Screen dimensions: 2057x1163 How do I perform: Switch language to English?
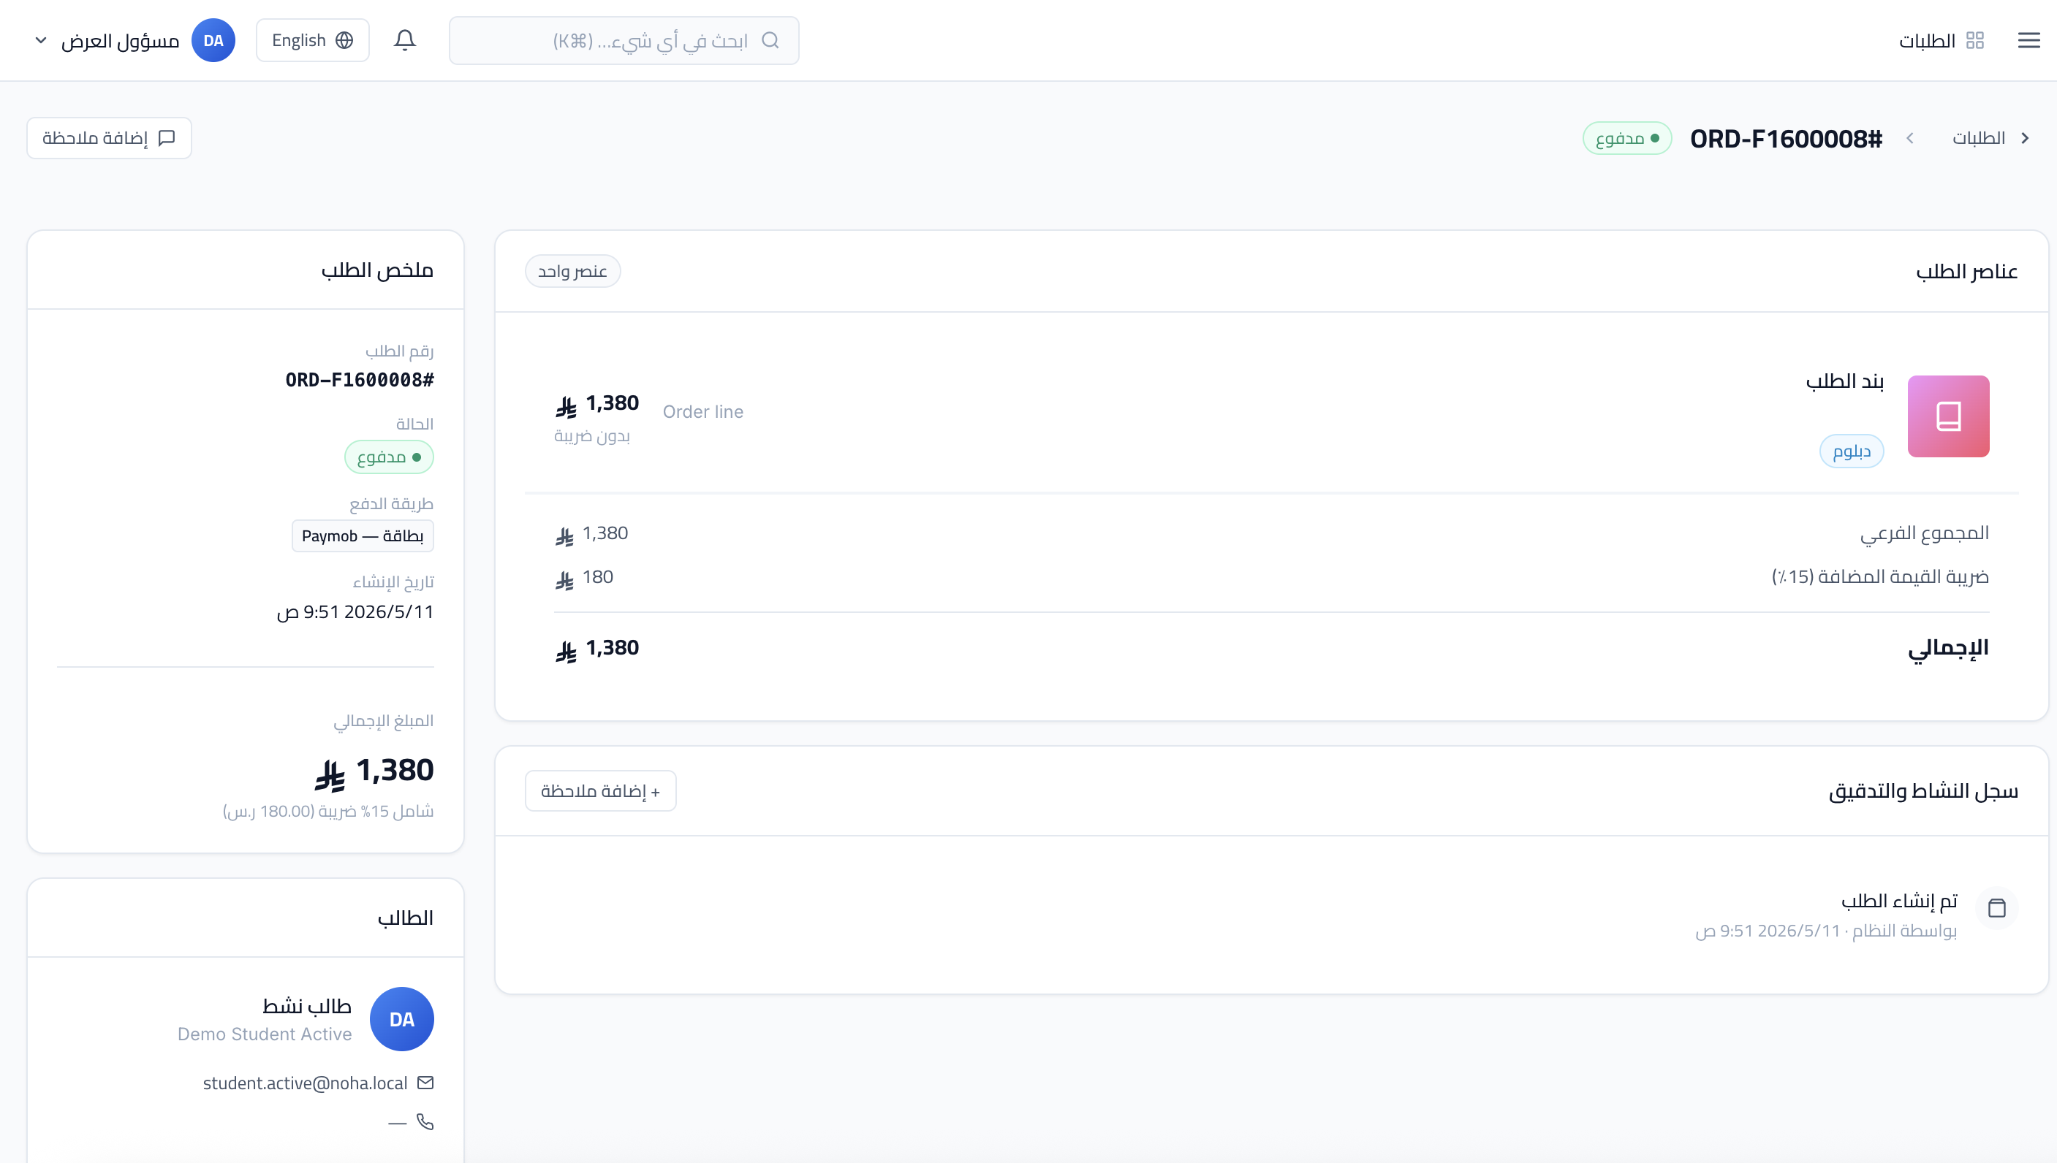312,40
